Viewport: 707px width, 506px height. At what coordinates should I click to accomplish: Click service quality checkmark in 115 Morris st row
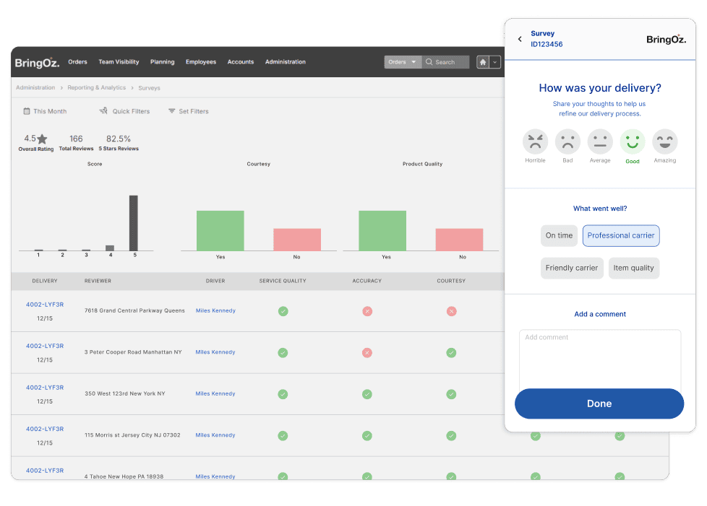point(283,435)
